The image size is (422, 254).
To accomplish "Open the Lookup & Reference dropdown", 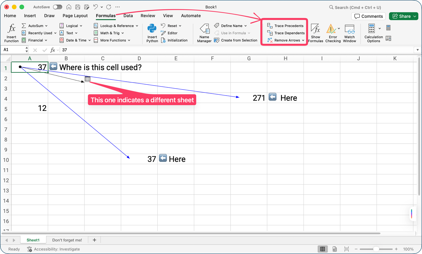I will tap(137, 26).
